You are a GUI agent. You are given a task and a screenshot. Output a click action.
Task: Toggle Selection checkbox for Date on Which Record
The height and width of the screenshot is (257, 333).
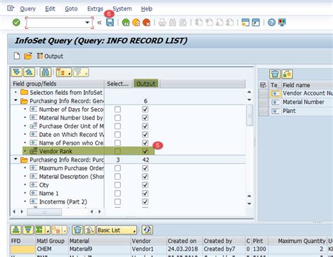click(x=117, y=135)
